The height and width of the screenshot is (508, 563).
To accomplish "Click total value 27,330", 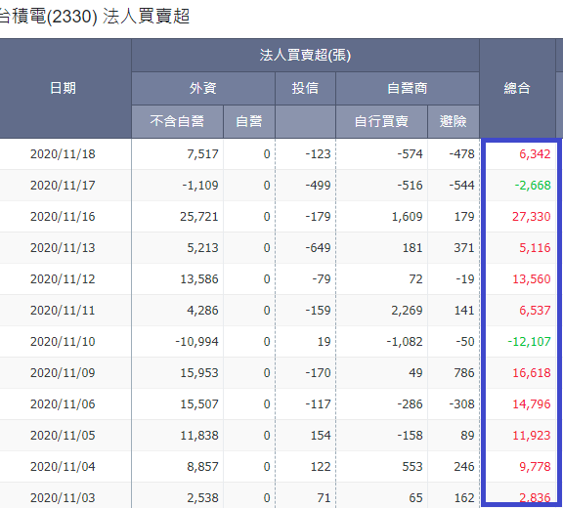I will [x=532, y=217].
